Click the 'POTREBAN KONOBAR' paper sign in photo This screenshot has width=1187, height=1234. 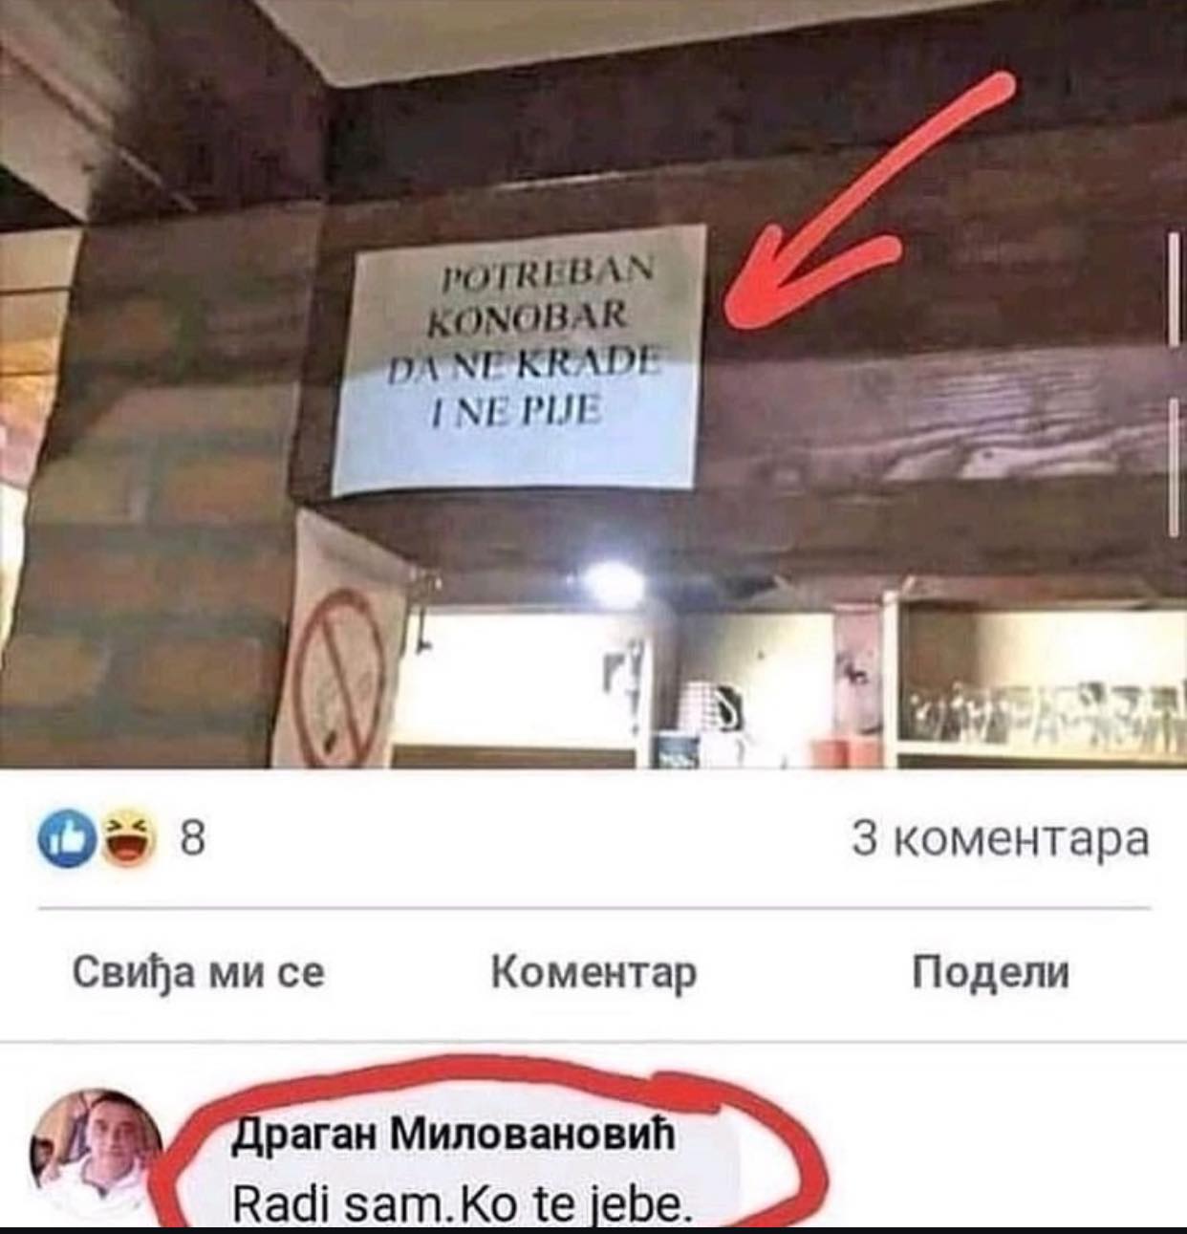tap(519, 359)
